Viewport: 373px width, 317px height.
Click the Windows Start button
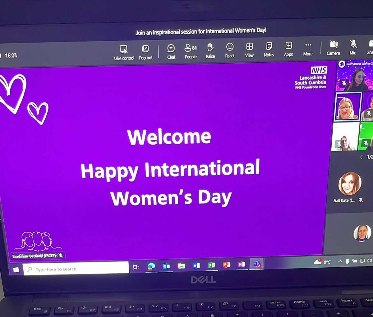pyautogui.click(x=16, y=270)
